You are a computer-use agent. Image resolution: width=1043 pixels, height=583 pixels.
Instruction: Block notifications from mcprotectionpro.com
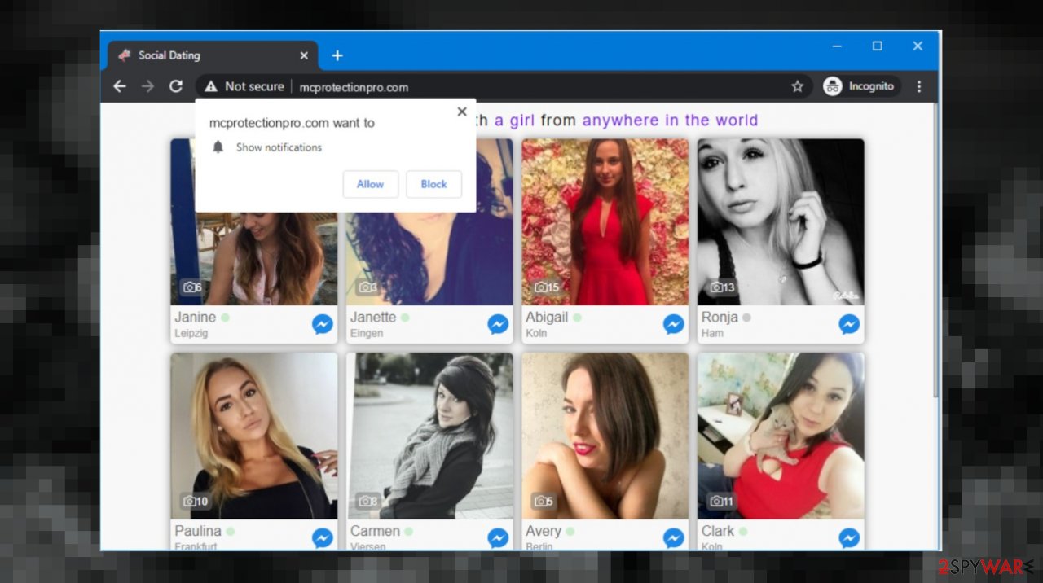[x=433, y=184]
